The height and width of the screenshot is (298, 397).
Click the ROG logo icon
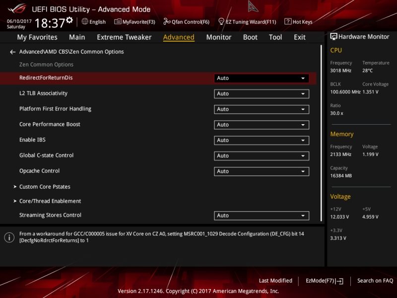[x=17, y=9]
